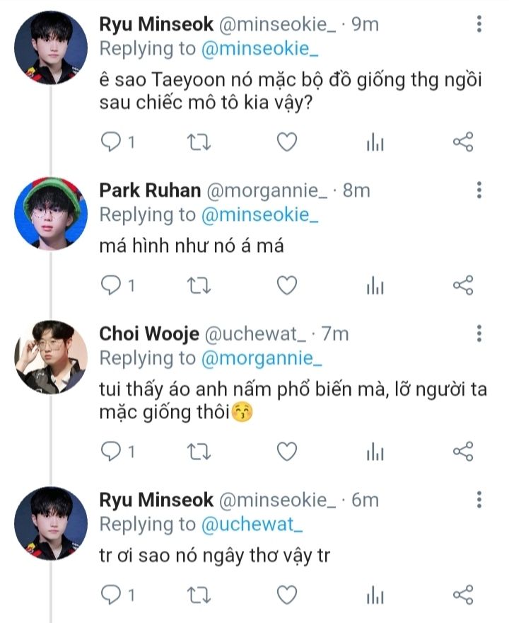Open more options menu on Choi Wooje's tweet
The image size is (509, 623).
(x=479, y=333)
